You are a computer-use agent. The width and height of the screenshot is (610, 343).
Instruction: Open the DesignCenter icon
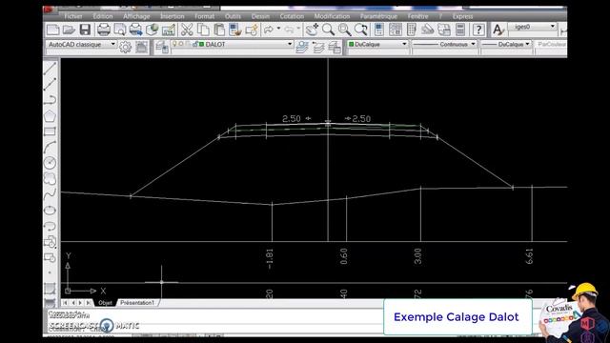click(396, 30)
